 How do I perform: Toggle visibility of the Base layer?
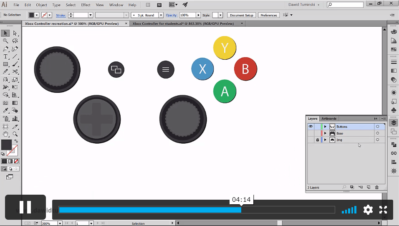pyautogui.click(x=311, y=133)
